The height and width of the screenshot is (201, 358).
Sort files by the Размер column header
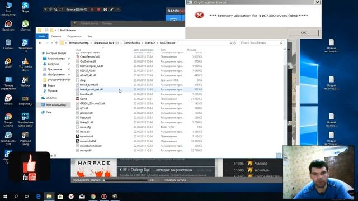point(192,50)
